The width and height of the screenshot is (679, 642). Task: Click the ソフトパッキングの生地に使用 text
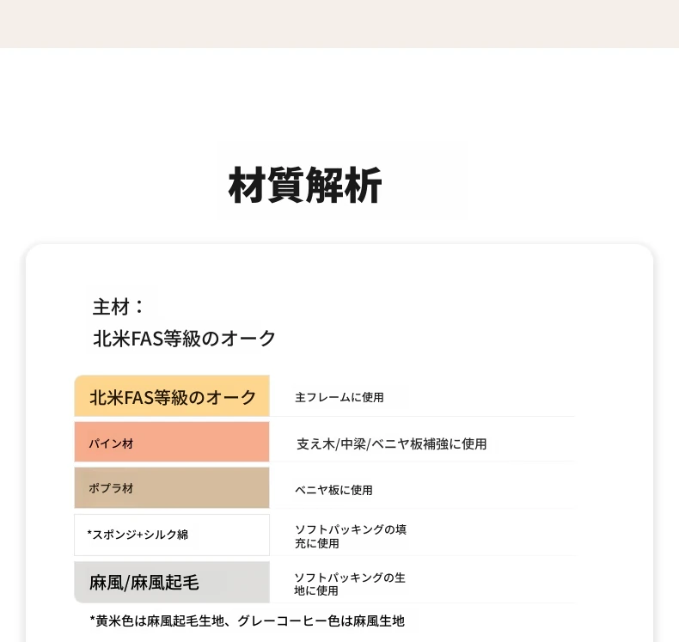click(350, 584)
